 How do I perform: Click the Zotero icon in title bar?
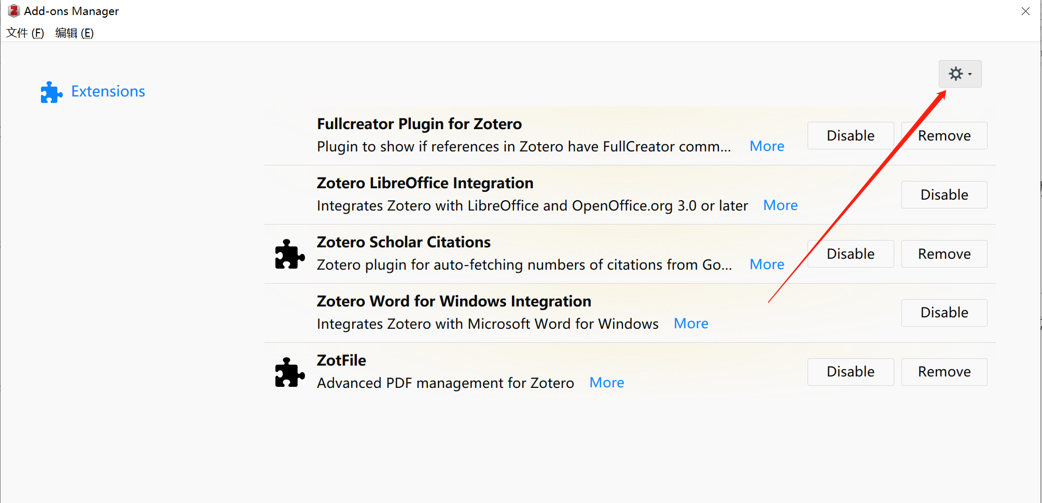[14, 11]
